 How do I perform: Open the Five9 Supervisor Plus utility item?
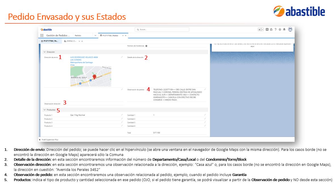pyautogui.click(x=48, y=140)
